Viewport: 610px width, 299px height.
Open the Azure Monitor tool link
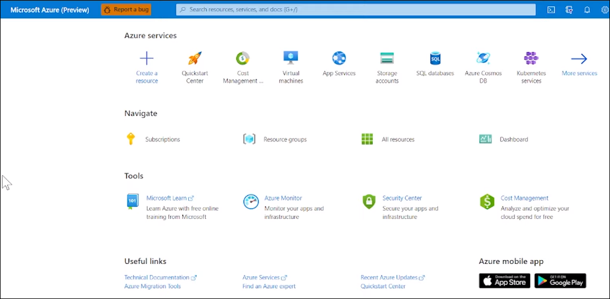pos(283,198)
